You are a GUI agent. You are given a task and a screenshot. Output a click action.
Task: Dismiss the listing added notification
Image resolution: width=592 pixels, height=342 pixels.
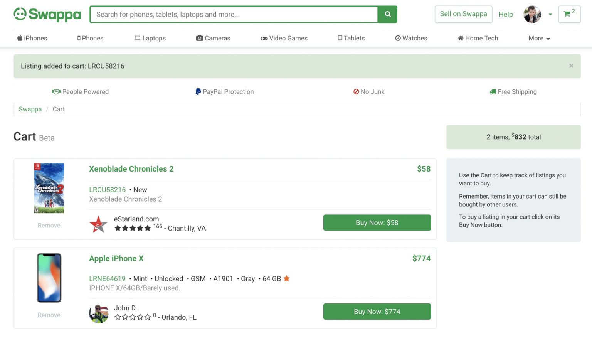click(572, 66)
